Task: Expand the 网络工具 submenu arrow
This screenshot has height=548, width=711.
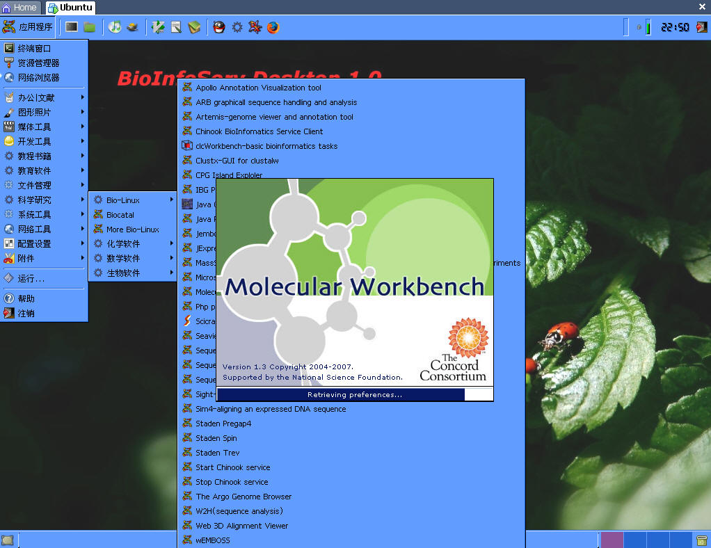Action: tap(83, 228)
